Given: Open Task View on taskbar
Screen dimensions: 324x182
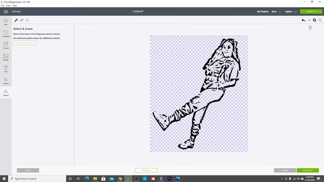Looking at the screenshot, I should (x=78, y=178).
